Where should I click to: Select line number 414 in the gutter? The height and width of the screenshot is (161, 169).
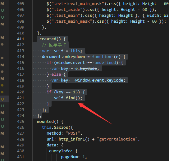21,57
